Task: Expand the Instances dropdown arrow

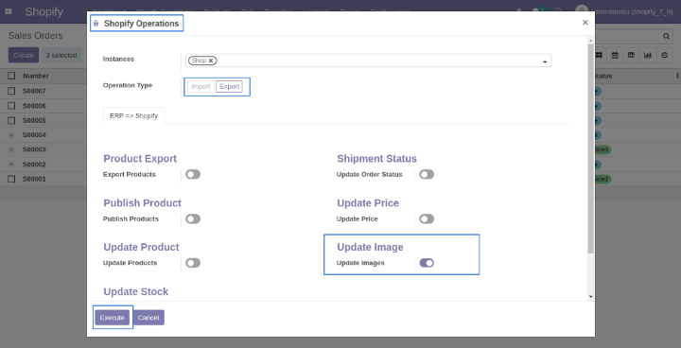Action: [x=545, y=62]
